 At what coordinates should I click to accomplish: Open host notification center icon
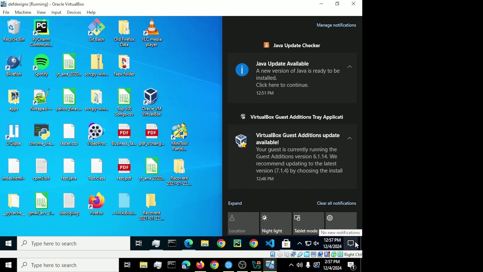(351, 265)
